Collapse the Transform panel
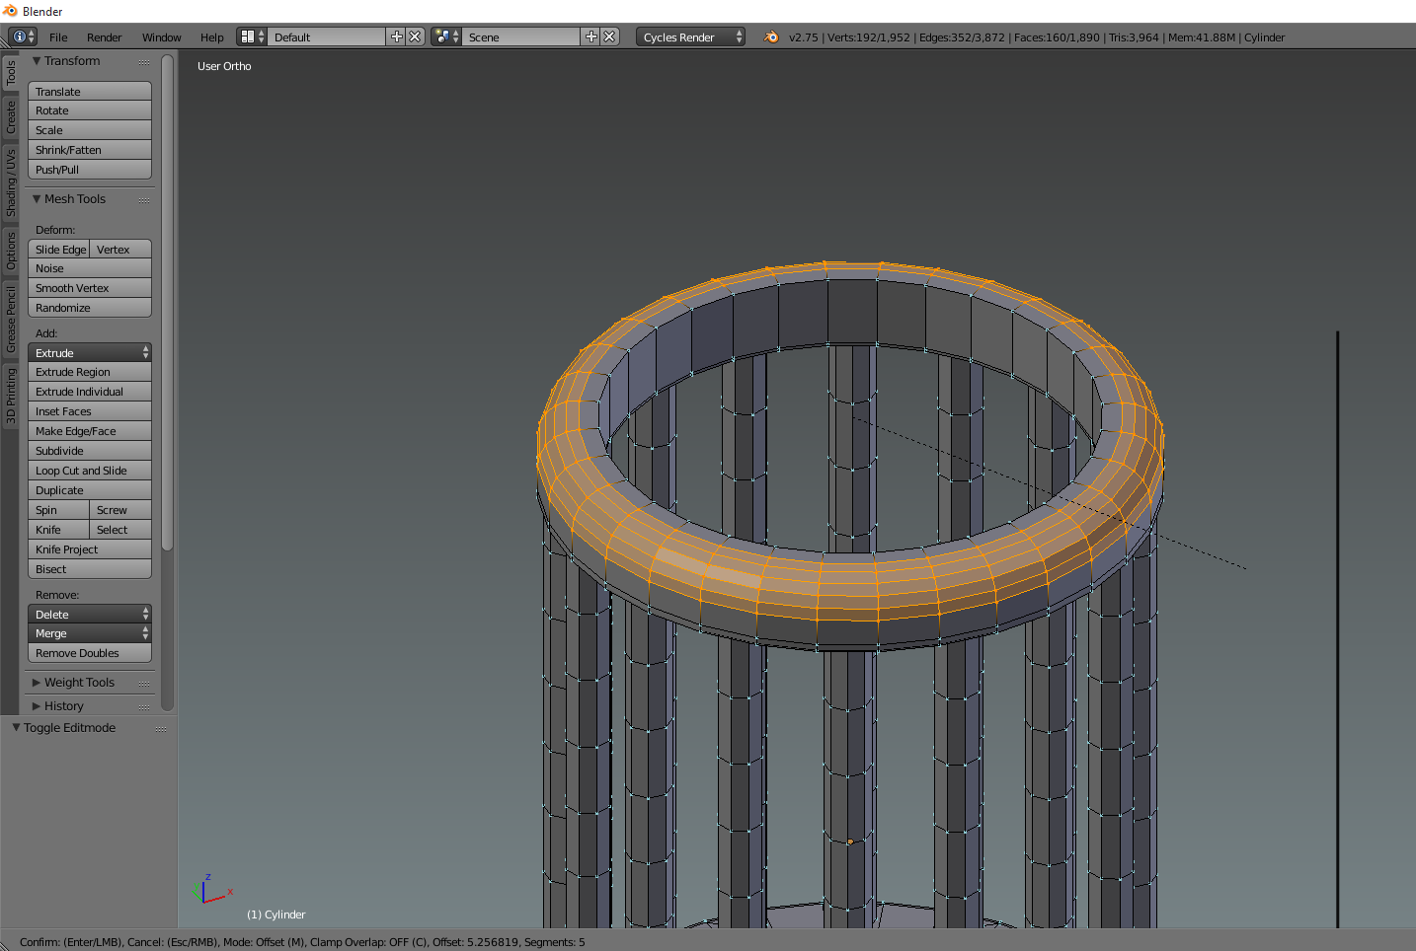 click(x=37, y=61)
